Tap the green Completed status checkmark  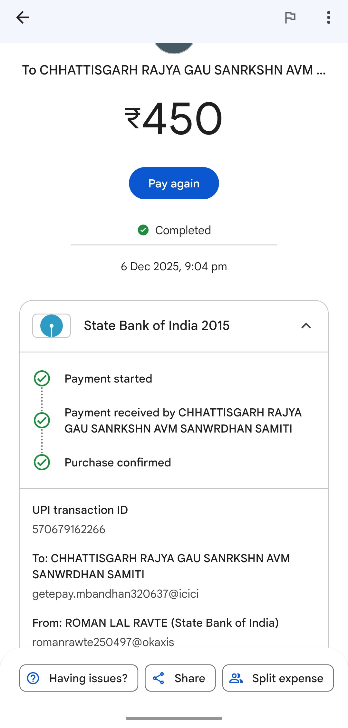point(143,230)
